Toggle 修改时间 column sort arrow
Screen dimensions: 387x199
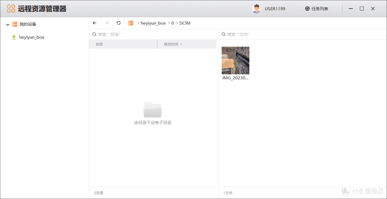181,44
